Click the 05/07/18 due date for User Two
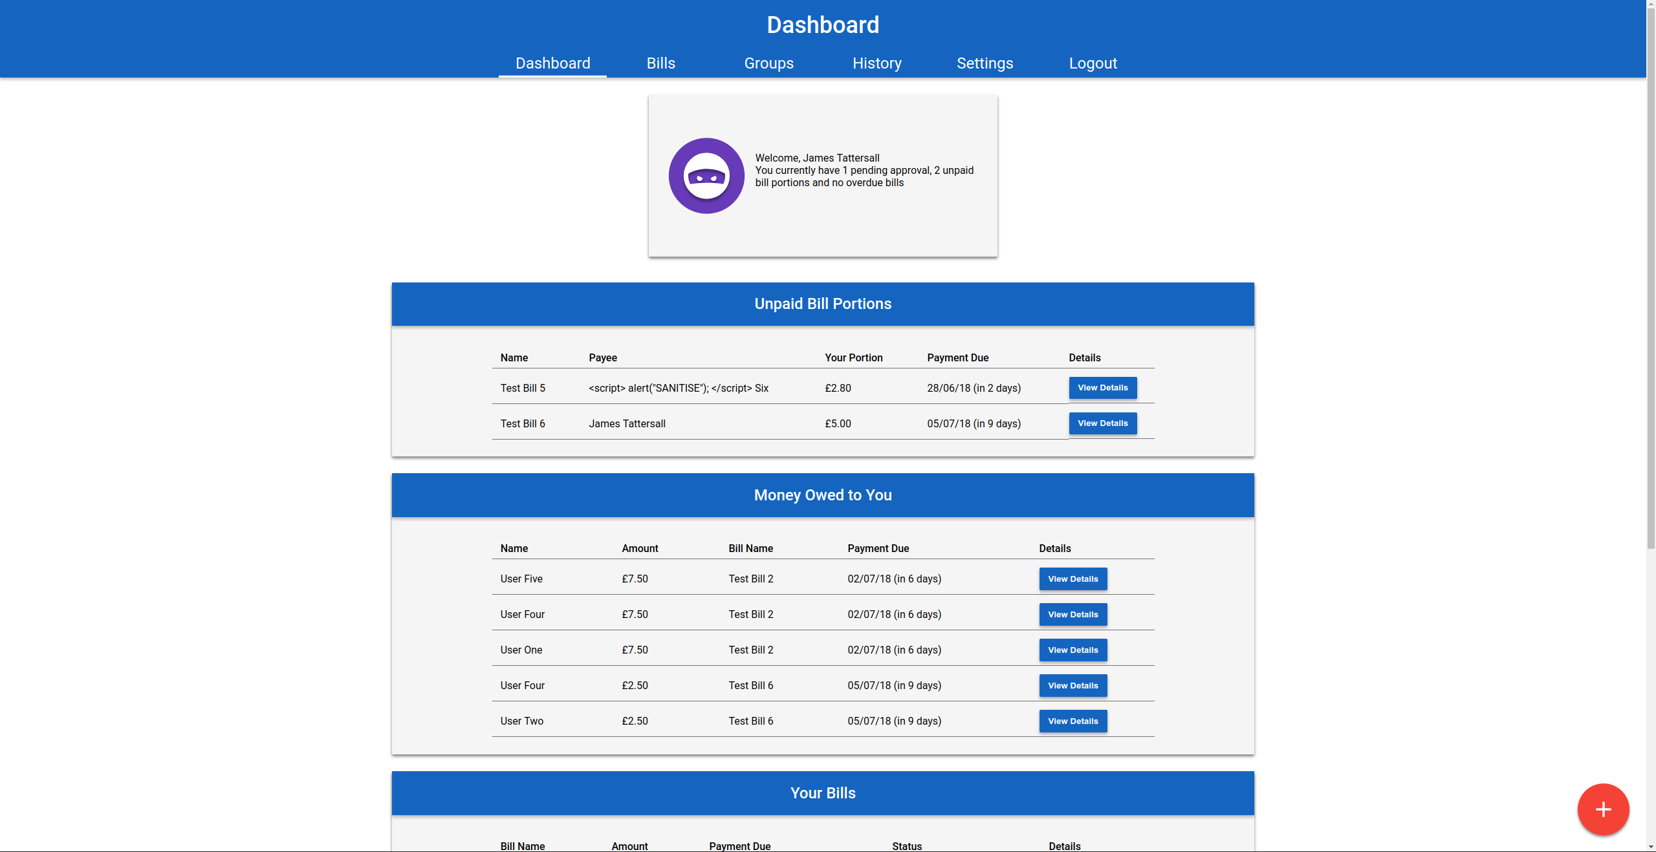This screenshot has height=852, width=1656. click(894, 721)
